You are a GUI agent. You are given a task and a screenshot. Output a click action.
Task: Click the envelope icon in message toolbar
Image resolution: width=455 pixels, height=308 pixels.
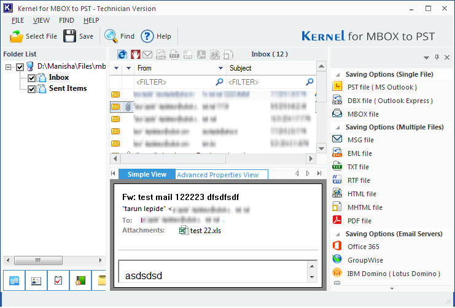[x=147, y=54]
